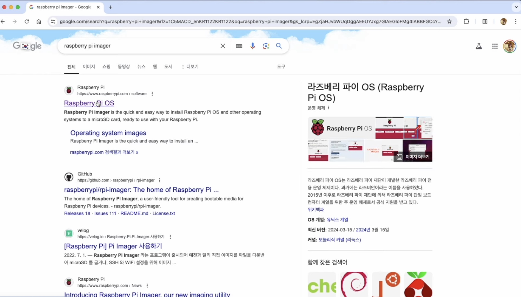Click the on-screen keyboard input icon
The height and width of the screenshot is (297, 521).
239,46
